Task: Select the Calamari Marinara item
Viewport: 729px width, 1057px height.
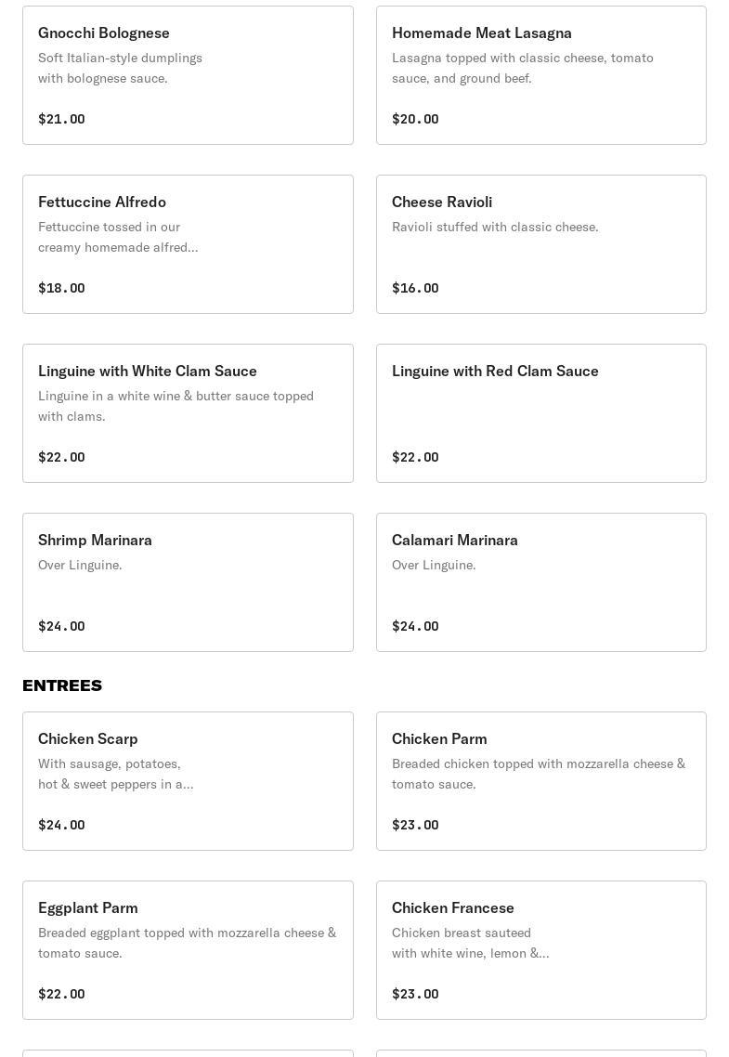Action: pyautogui.click(x=540, y=582)
